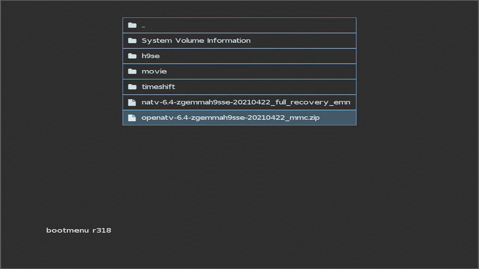Click the h9se folder icon

132,56
